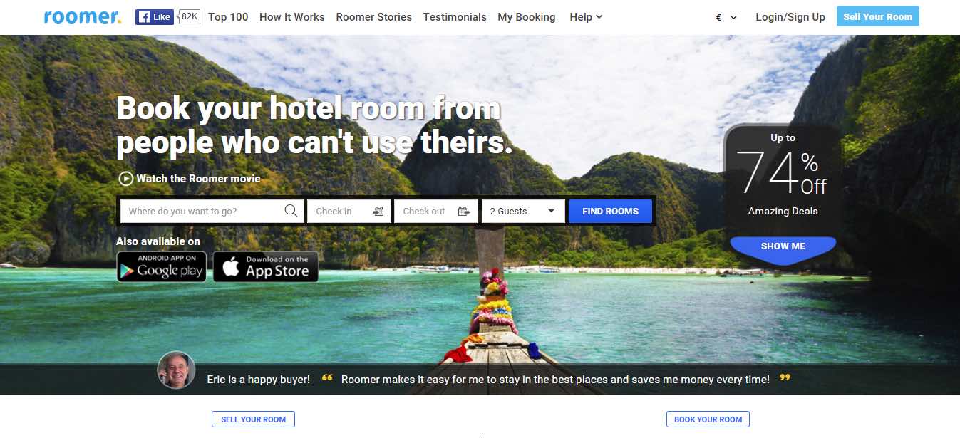Go to Roomer Stories
Screen dimensions: 960x438
[x=373, y=17]
